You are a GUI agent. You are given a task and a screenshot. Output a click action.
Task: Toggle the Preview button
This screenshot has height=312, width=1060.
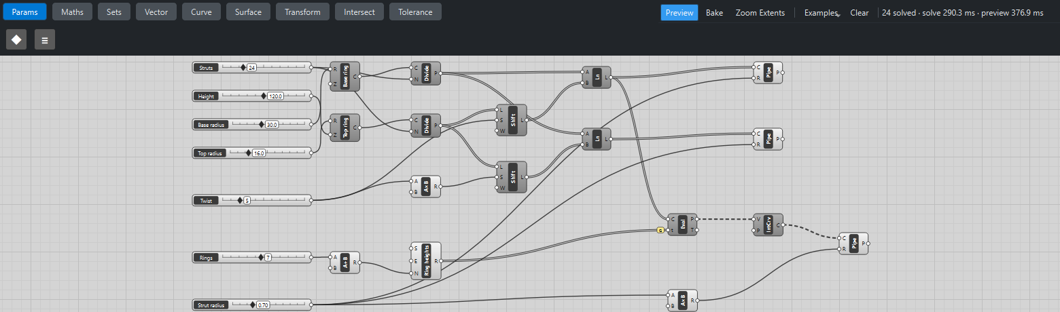(x=679, y=13)
